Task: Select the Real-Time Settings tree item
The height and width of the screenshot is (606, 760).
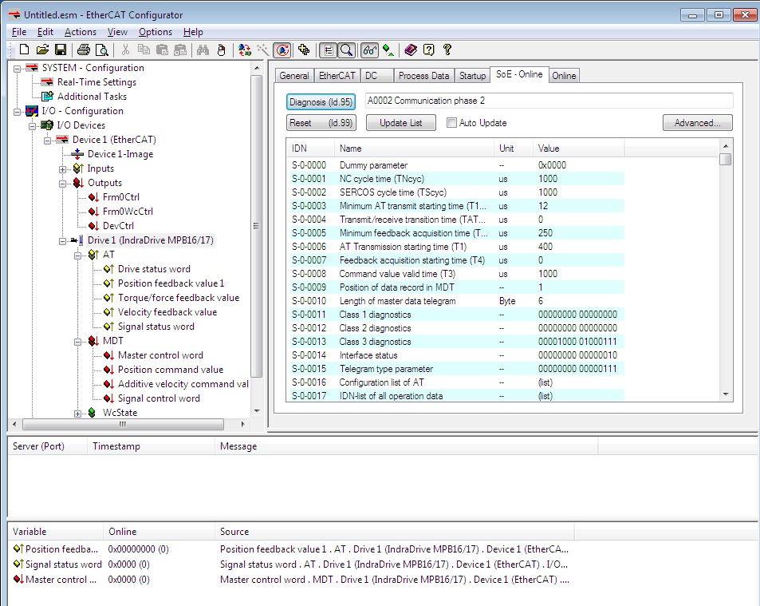Action: pyautogui.click(x=96, y=82)
